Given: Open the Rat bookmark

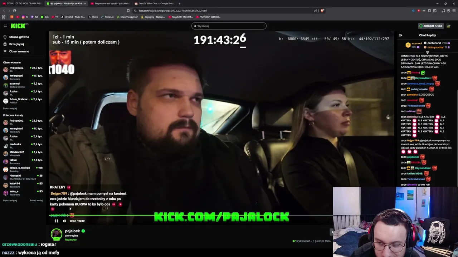Looking at the screenshot, I should coord(35,17).
